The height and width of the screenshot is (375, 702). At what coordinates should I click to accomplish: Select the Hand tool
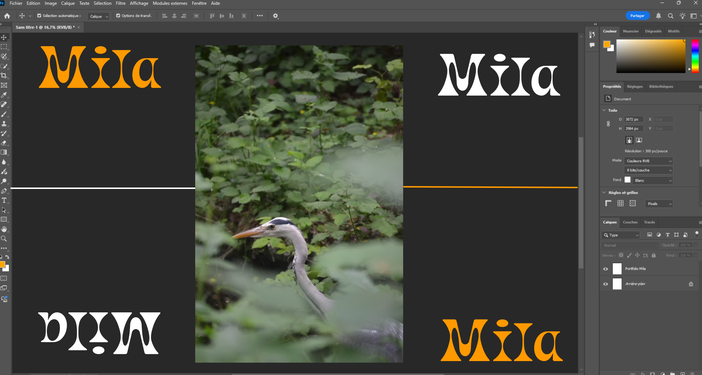4,229
